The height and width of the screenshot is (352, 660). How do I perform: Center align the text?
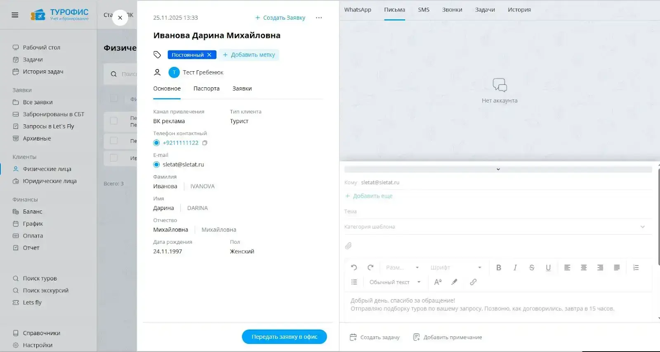[584, 268]
